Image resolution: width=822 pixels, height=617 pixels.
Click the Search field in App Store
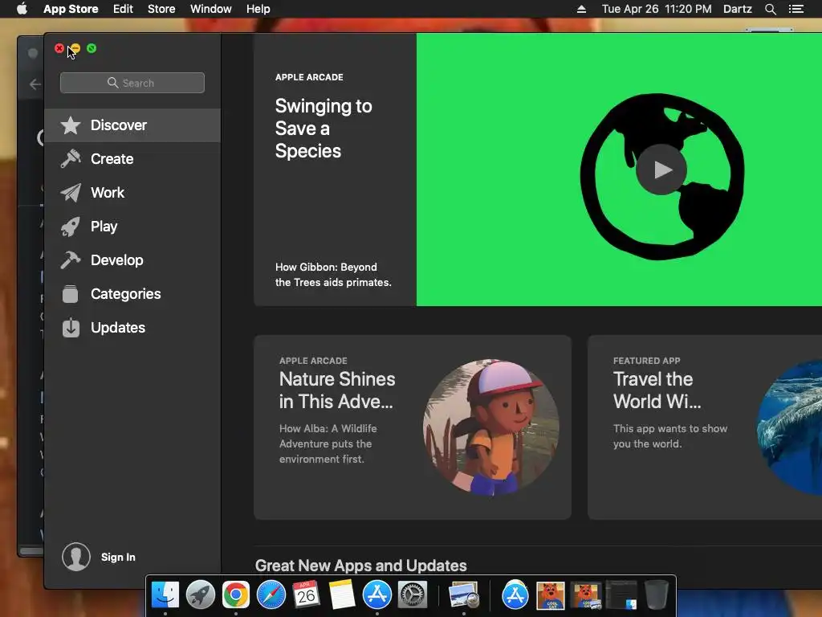132,83
